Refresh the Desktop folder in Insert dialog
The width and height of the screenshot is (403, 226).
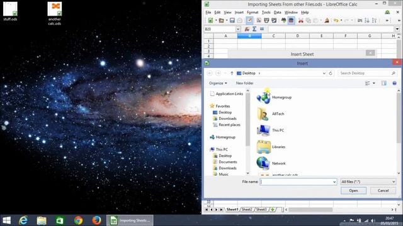coord(331,73)
